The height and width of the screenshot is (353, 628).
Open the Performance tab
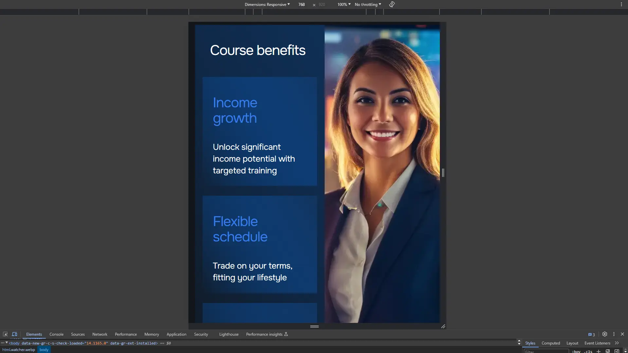tap(126, 334)
